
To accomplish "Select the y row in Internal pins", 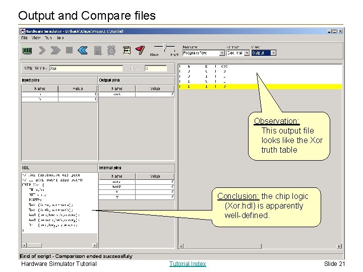I will coord(137,197).
